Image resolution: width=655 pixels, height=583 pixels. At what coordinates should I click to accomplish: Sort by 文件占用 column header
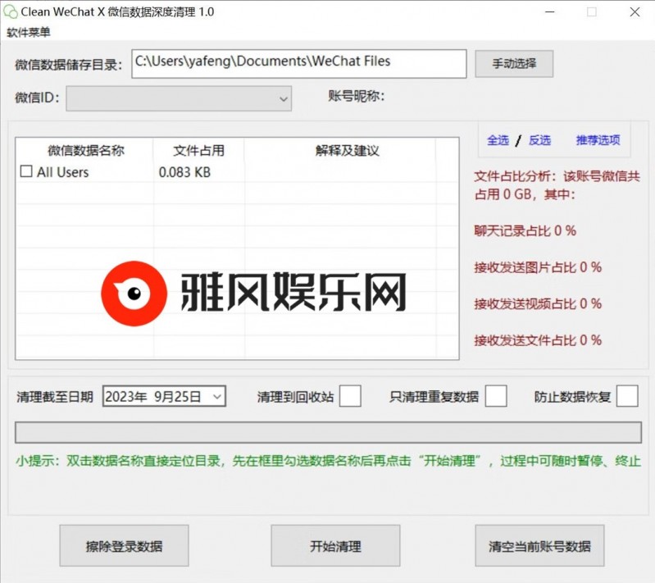coord(198,151)
